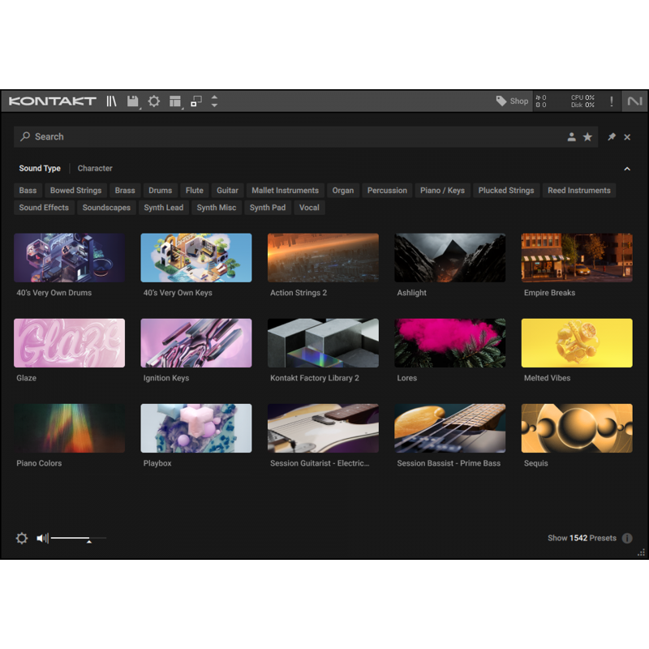Open the Playbox library thumbnail
The width and height of the screenshot is (649, 649).
pyautogui.click(x=196, y=428)
